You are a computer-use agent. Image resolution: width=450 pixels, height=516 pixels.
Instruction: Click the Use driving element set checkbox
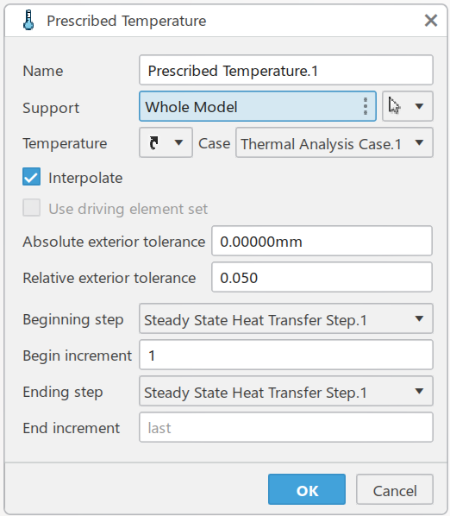click(x=32, y=208)
